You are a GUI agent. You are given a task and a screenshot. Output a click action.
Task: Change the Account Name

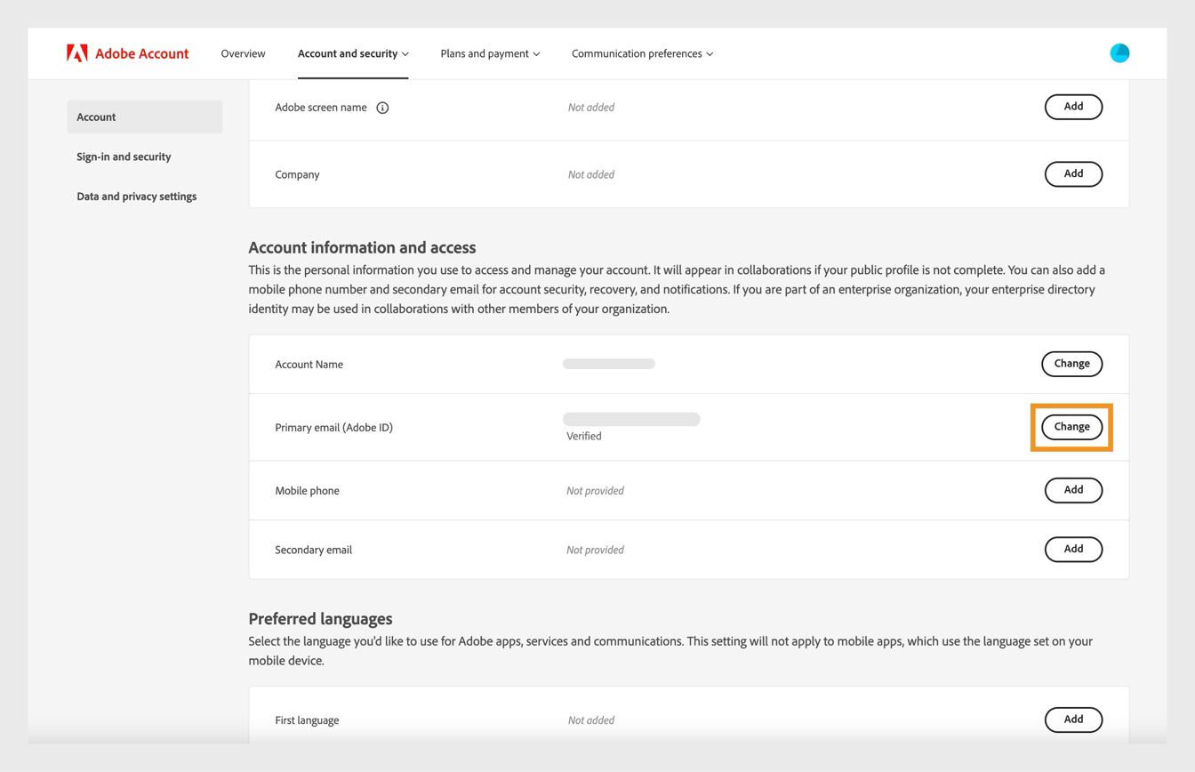click(x=1071, y=363)
